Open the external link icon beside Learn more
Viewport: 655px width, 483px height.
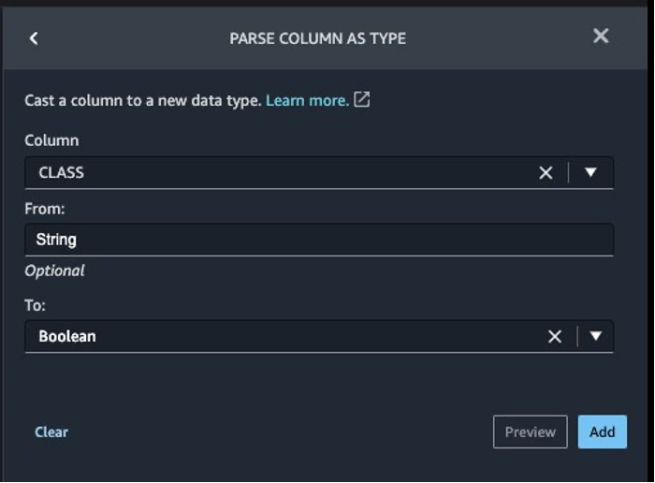point(362,100)
